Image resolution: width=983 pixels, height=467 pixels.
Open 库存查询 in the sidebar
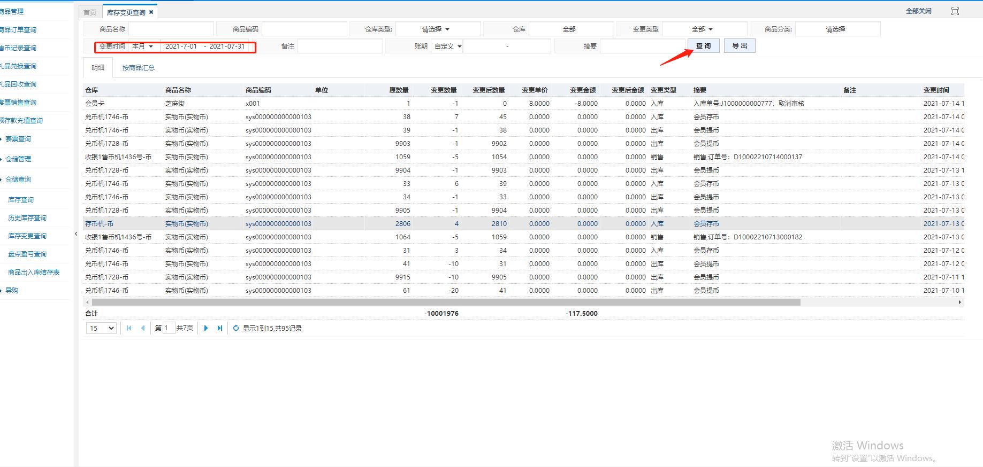(x=21, y=200)
